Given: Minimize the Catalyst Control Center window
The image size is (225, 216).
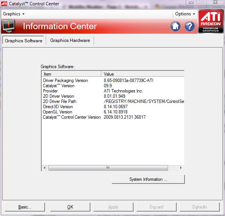Looking at the screenshot, I should (191, 3).
